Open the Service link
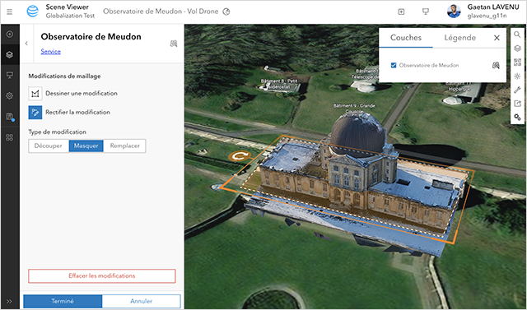 click(x=51, y=51)
